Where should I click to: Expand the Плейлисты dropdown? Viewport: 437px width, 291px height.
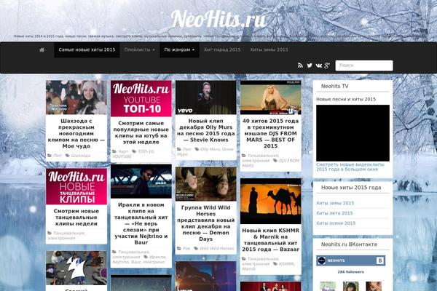click(139, 50)
